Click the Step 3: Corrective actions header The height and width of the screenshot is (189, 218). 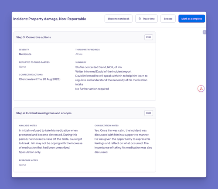pos(34,37)
